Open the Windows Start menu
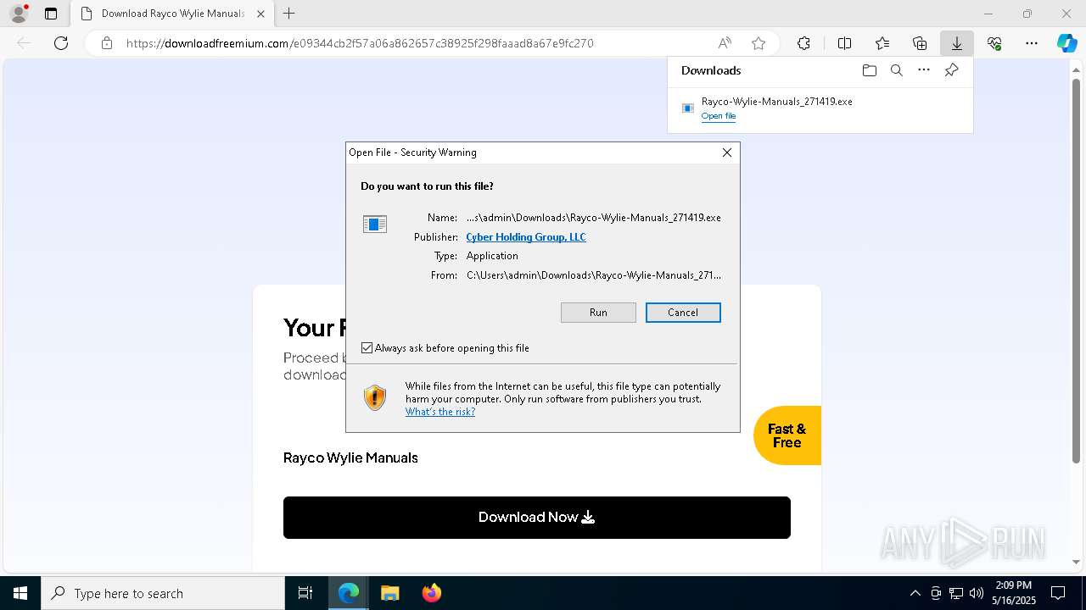Screen dimensions: 1086x610 [20, 593]
